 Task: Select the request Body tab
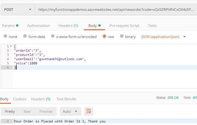pos(94,26)
